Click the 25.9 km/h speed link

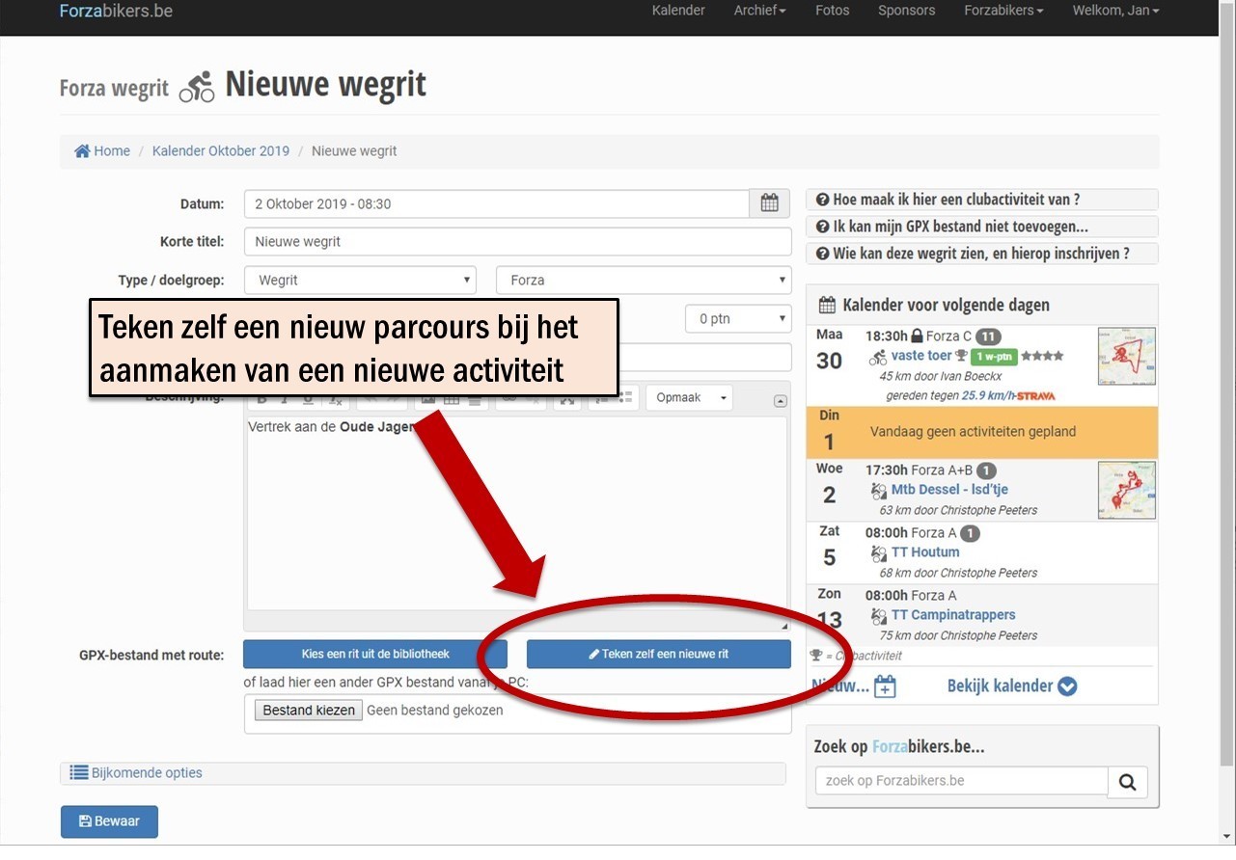tap(986, 396)
